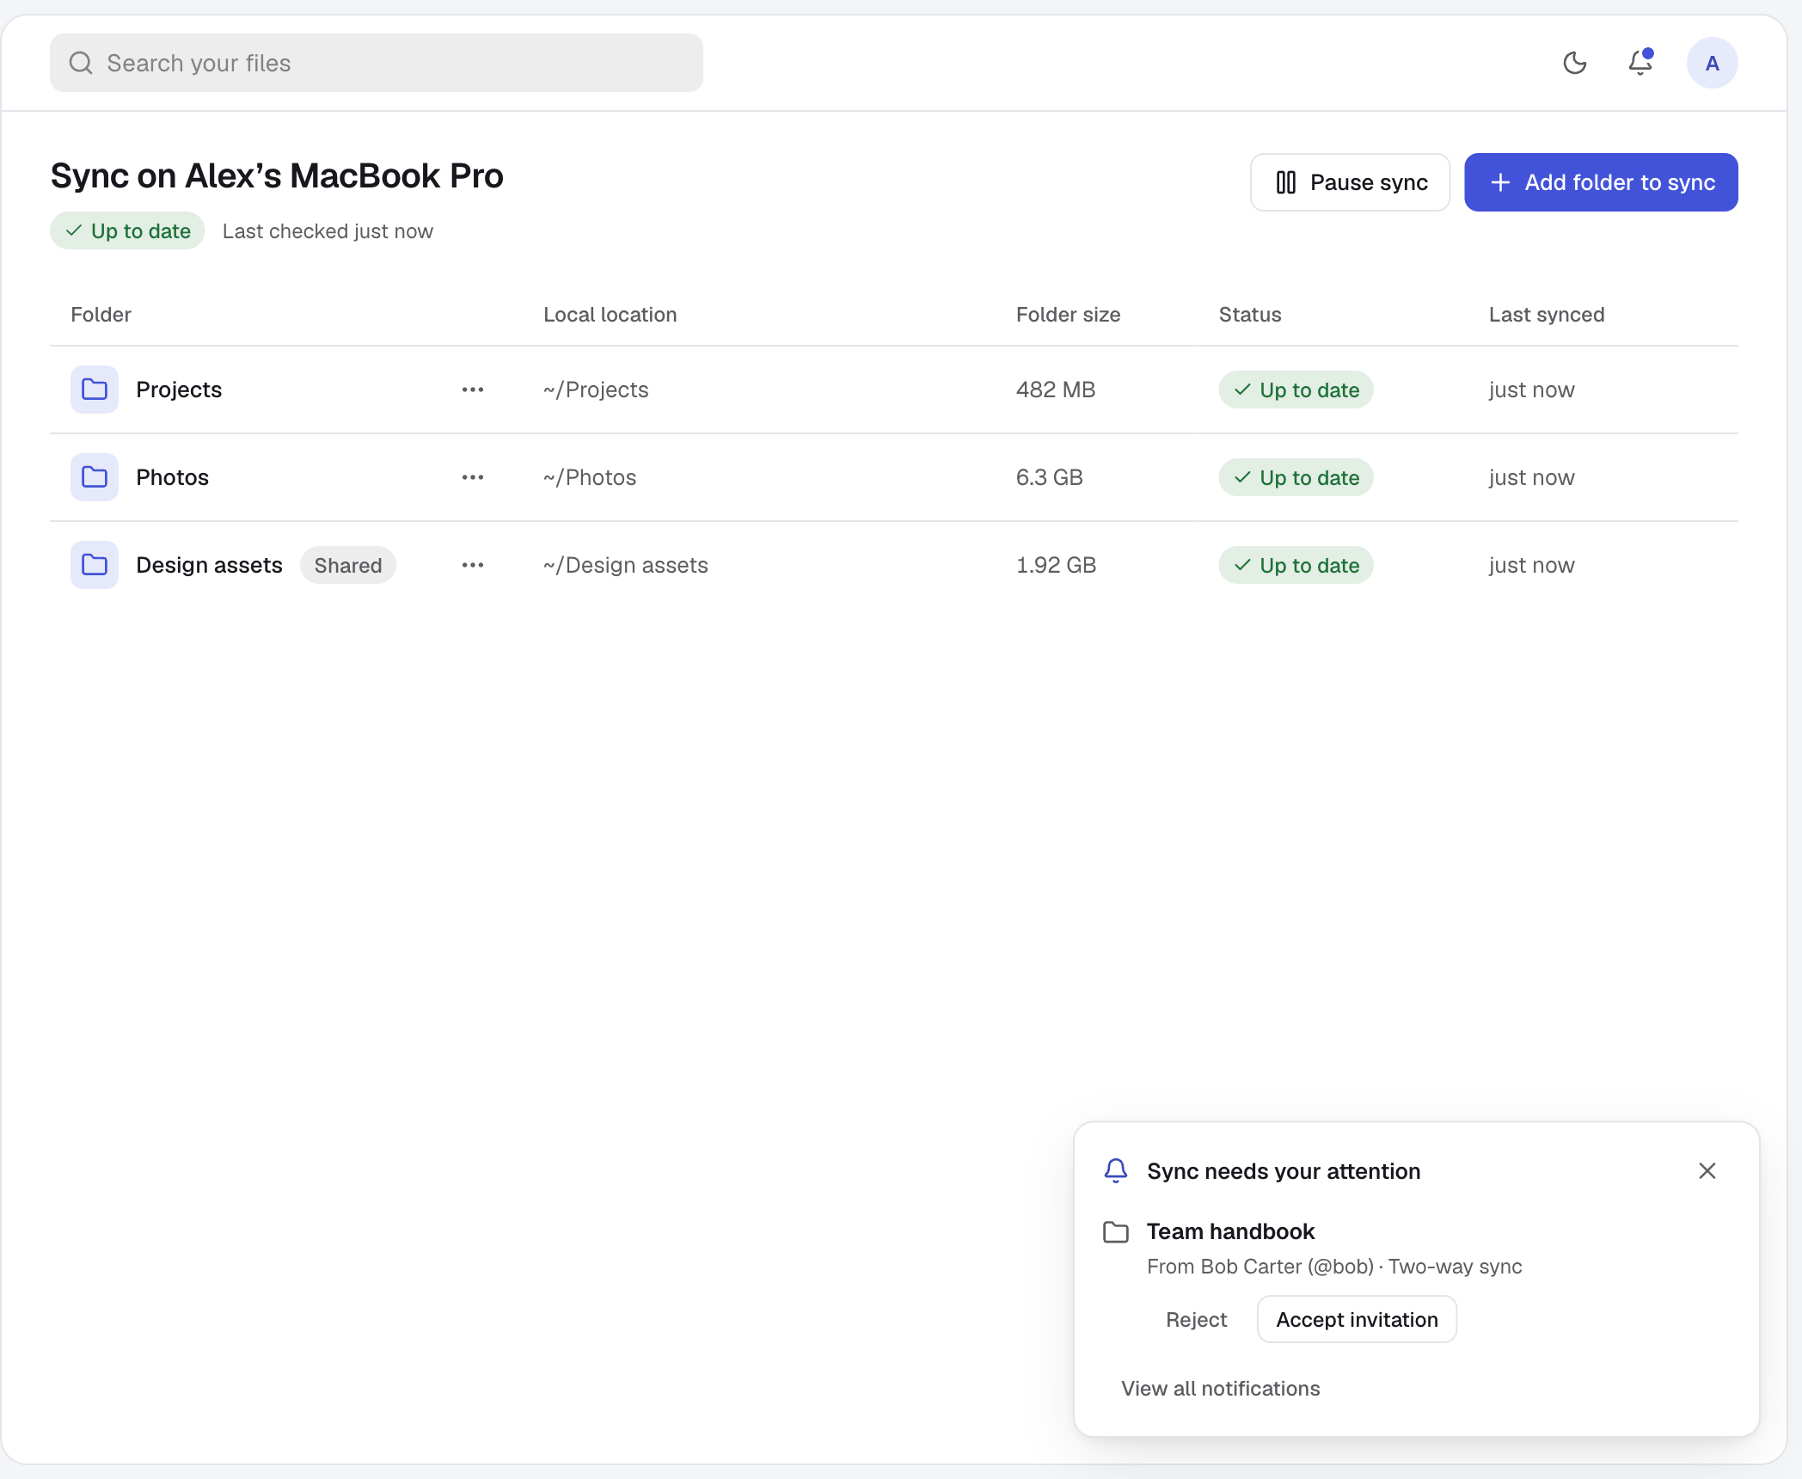Click the Status column header

pos(1250,315)
